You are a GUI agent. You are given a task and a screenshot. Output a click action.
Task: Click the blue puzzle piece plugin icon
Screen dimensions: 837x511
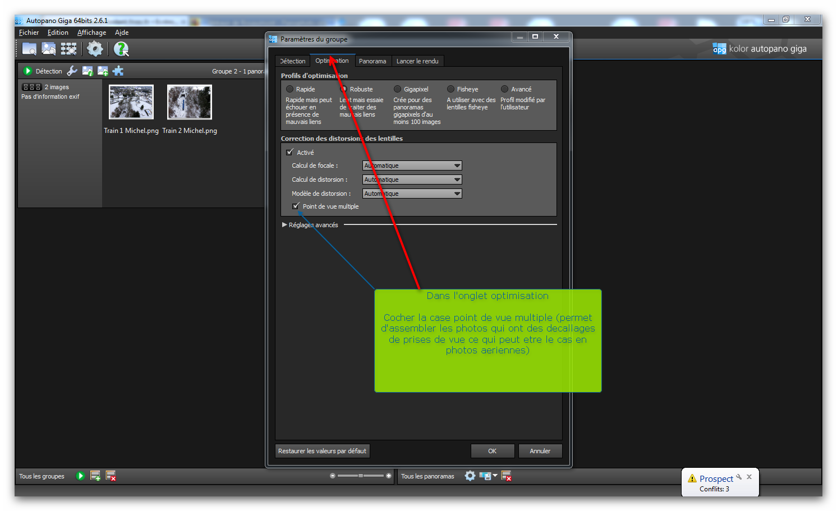pos(118,71)
